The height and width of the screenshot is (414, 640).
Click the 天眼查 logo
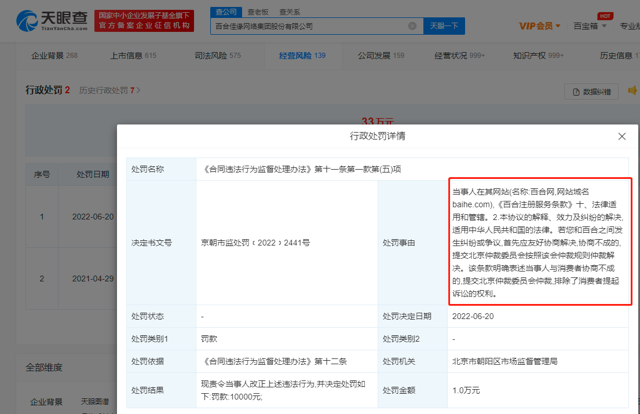52,21
